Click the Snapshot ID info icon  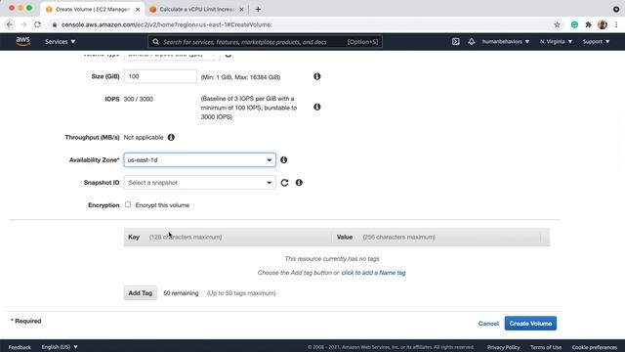pyautogui.click(x=299, y=183)
